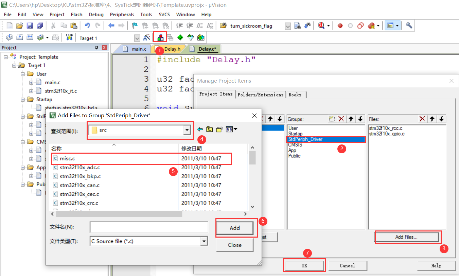The width and height of the screenshot is (459, 276).
Task: Click the Manage Project Items cubes icon
Action: click(x=160, y=37)
